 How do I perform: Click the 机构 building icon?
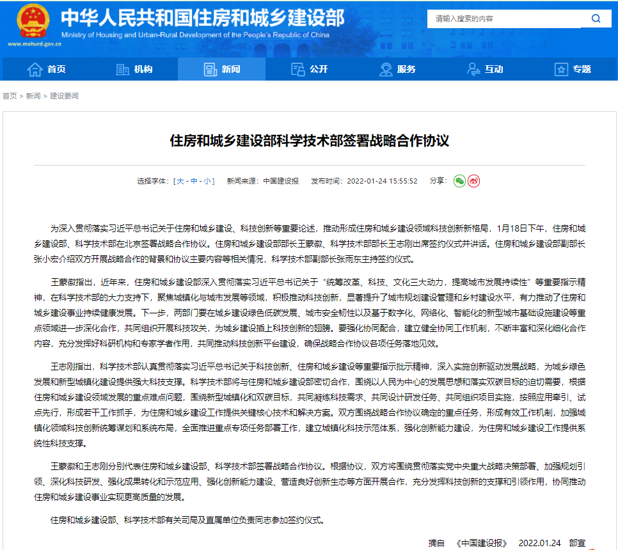pos(123,69)
